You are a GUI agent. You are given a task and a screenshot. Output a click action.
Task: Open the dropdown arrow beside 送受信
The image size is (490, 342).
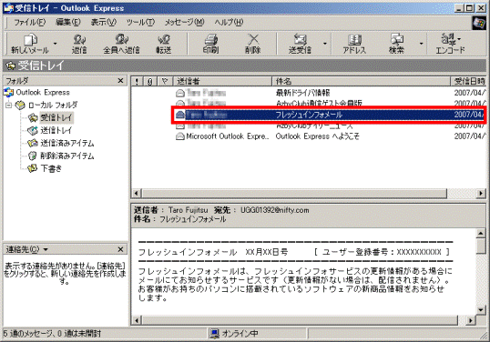tap(325, 44)
